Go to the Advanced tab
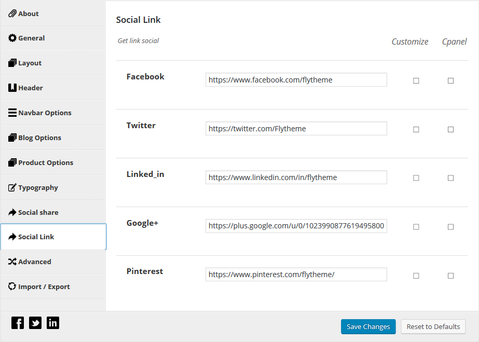Screen dimensions: 479x342 pos(53,262)
